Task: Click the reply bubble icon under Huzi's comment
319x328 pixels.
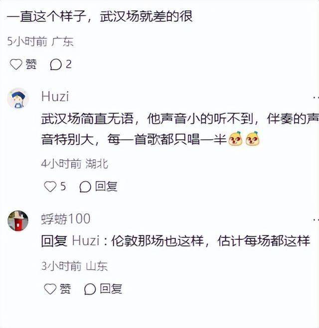Action: [85, 186]
